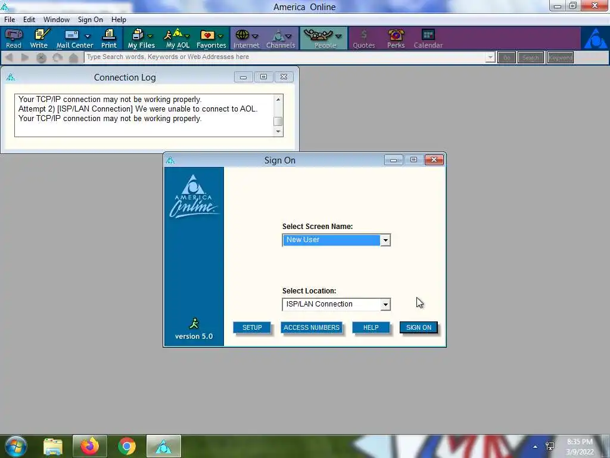Click the network tray icon
The image size is (610, 458).
tap(550, 446)
